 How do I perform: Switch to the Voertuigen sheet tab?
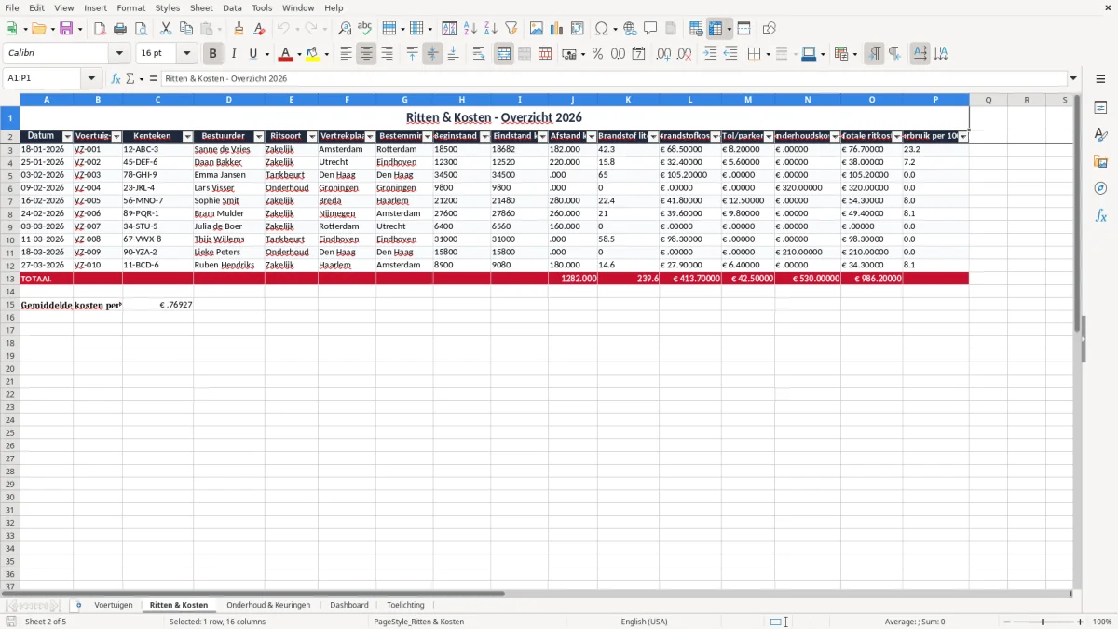coord(113,605)
